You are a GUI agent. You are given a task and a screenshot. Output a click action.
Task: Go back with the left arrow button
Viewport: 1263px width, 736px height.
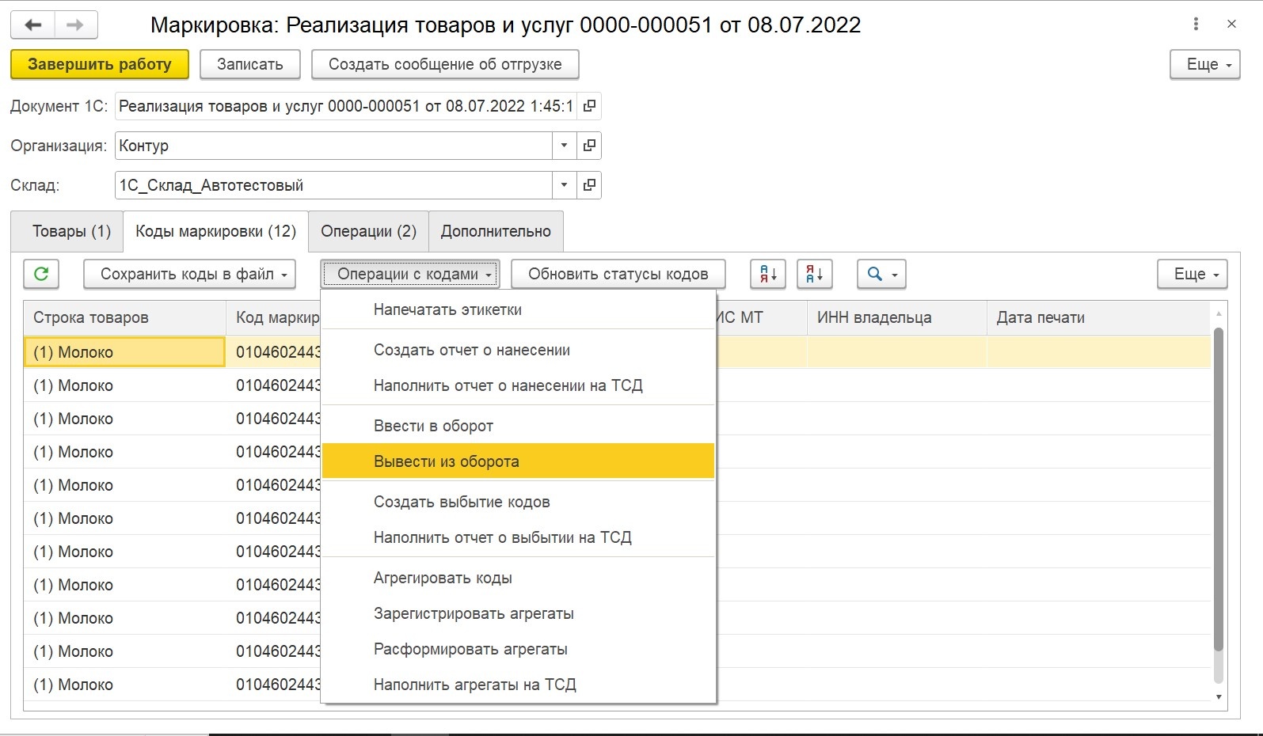point(32,25)
